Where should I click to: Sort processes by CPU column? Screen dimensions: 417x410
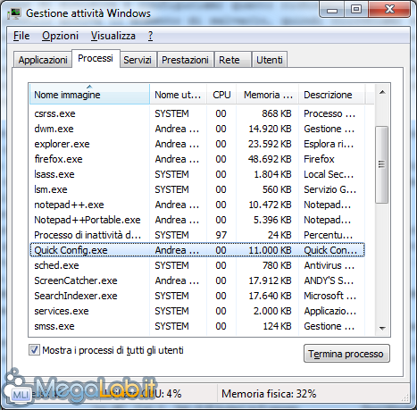click(221, 95)
